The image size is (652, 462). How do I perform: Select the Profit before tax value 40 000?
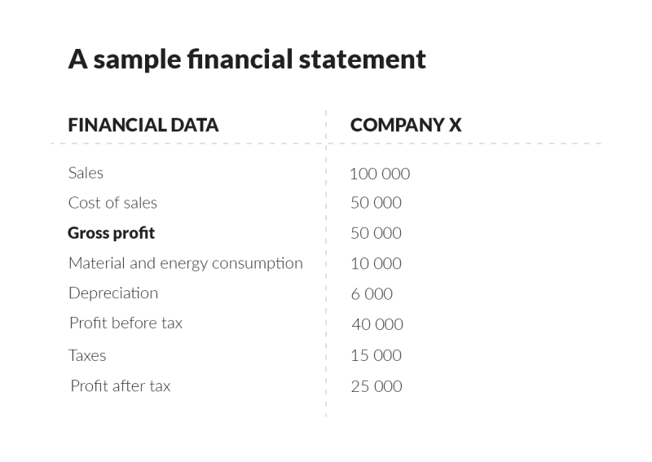coord(377,324)
